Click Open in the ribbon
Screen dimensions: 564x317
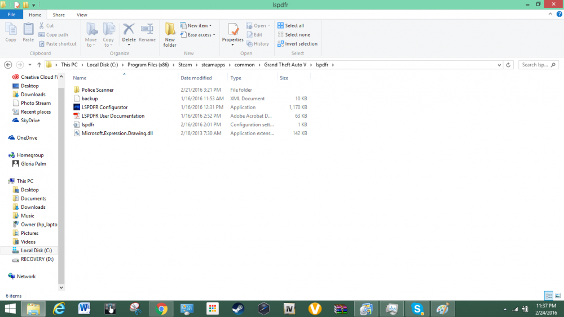[258, 25]
